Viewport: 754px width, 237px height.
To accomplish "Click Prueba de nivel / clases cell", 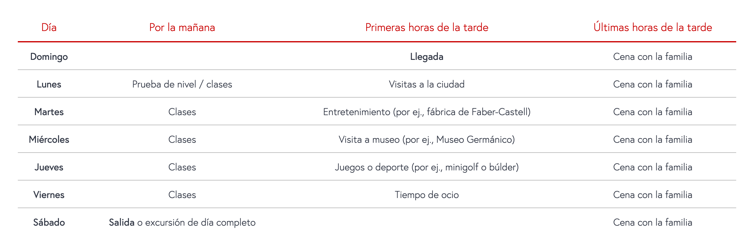I will [182, 84].
